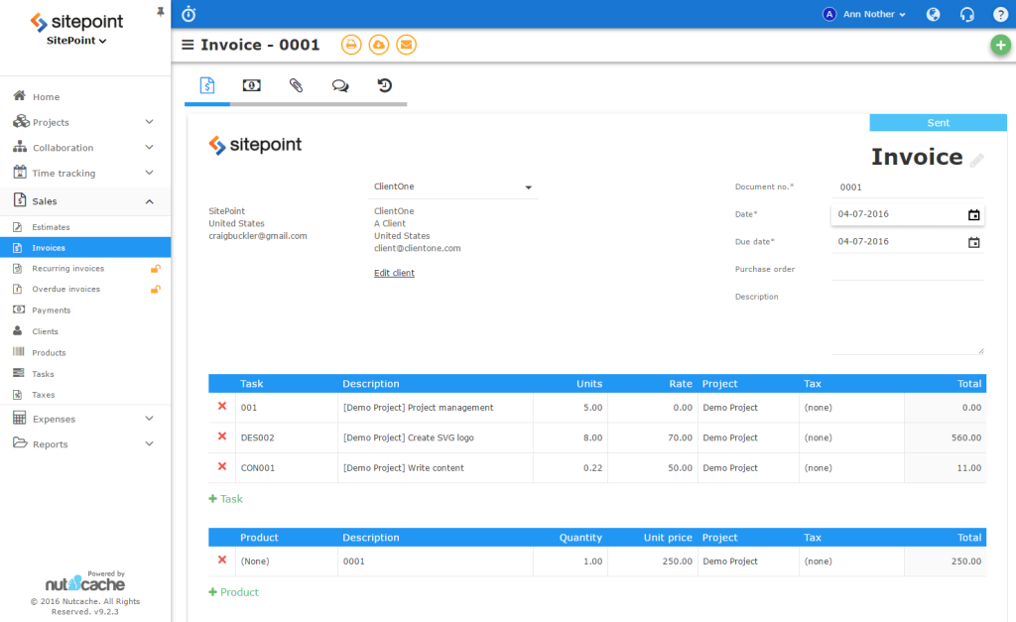Click the globe language icon

[x=933, y=14]
